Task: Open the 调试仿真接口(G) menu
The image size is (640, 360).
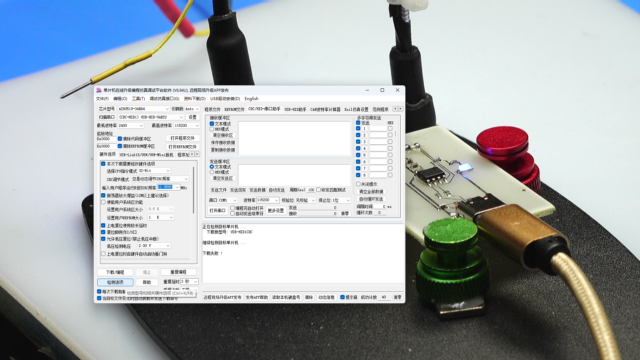Action: tap(164, 99)
